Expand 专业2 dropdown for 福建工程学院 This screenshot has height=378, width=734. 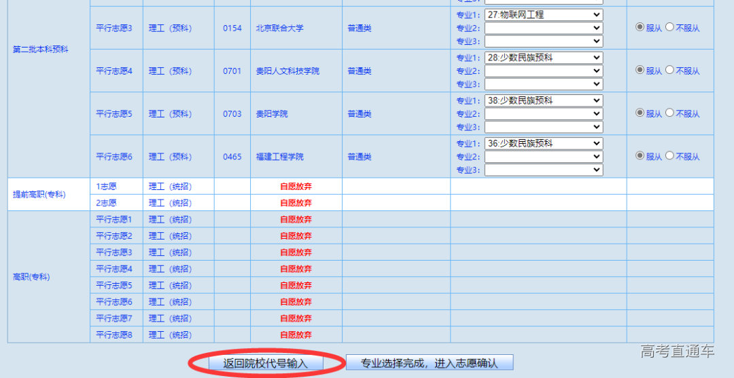point(543,157)
